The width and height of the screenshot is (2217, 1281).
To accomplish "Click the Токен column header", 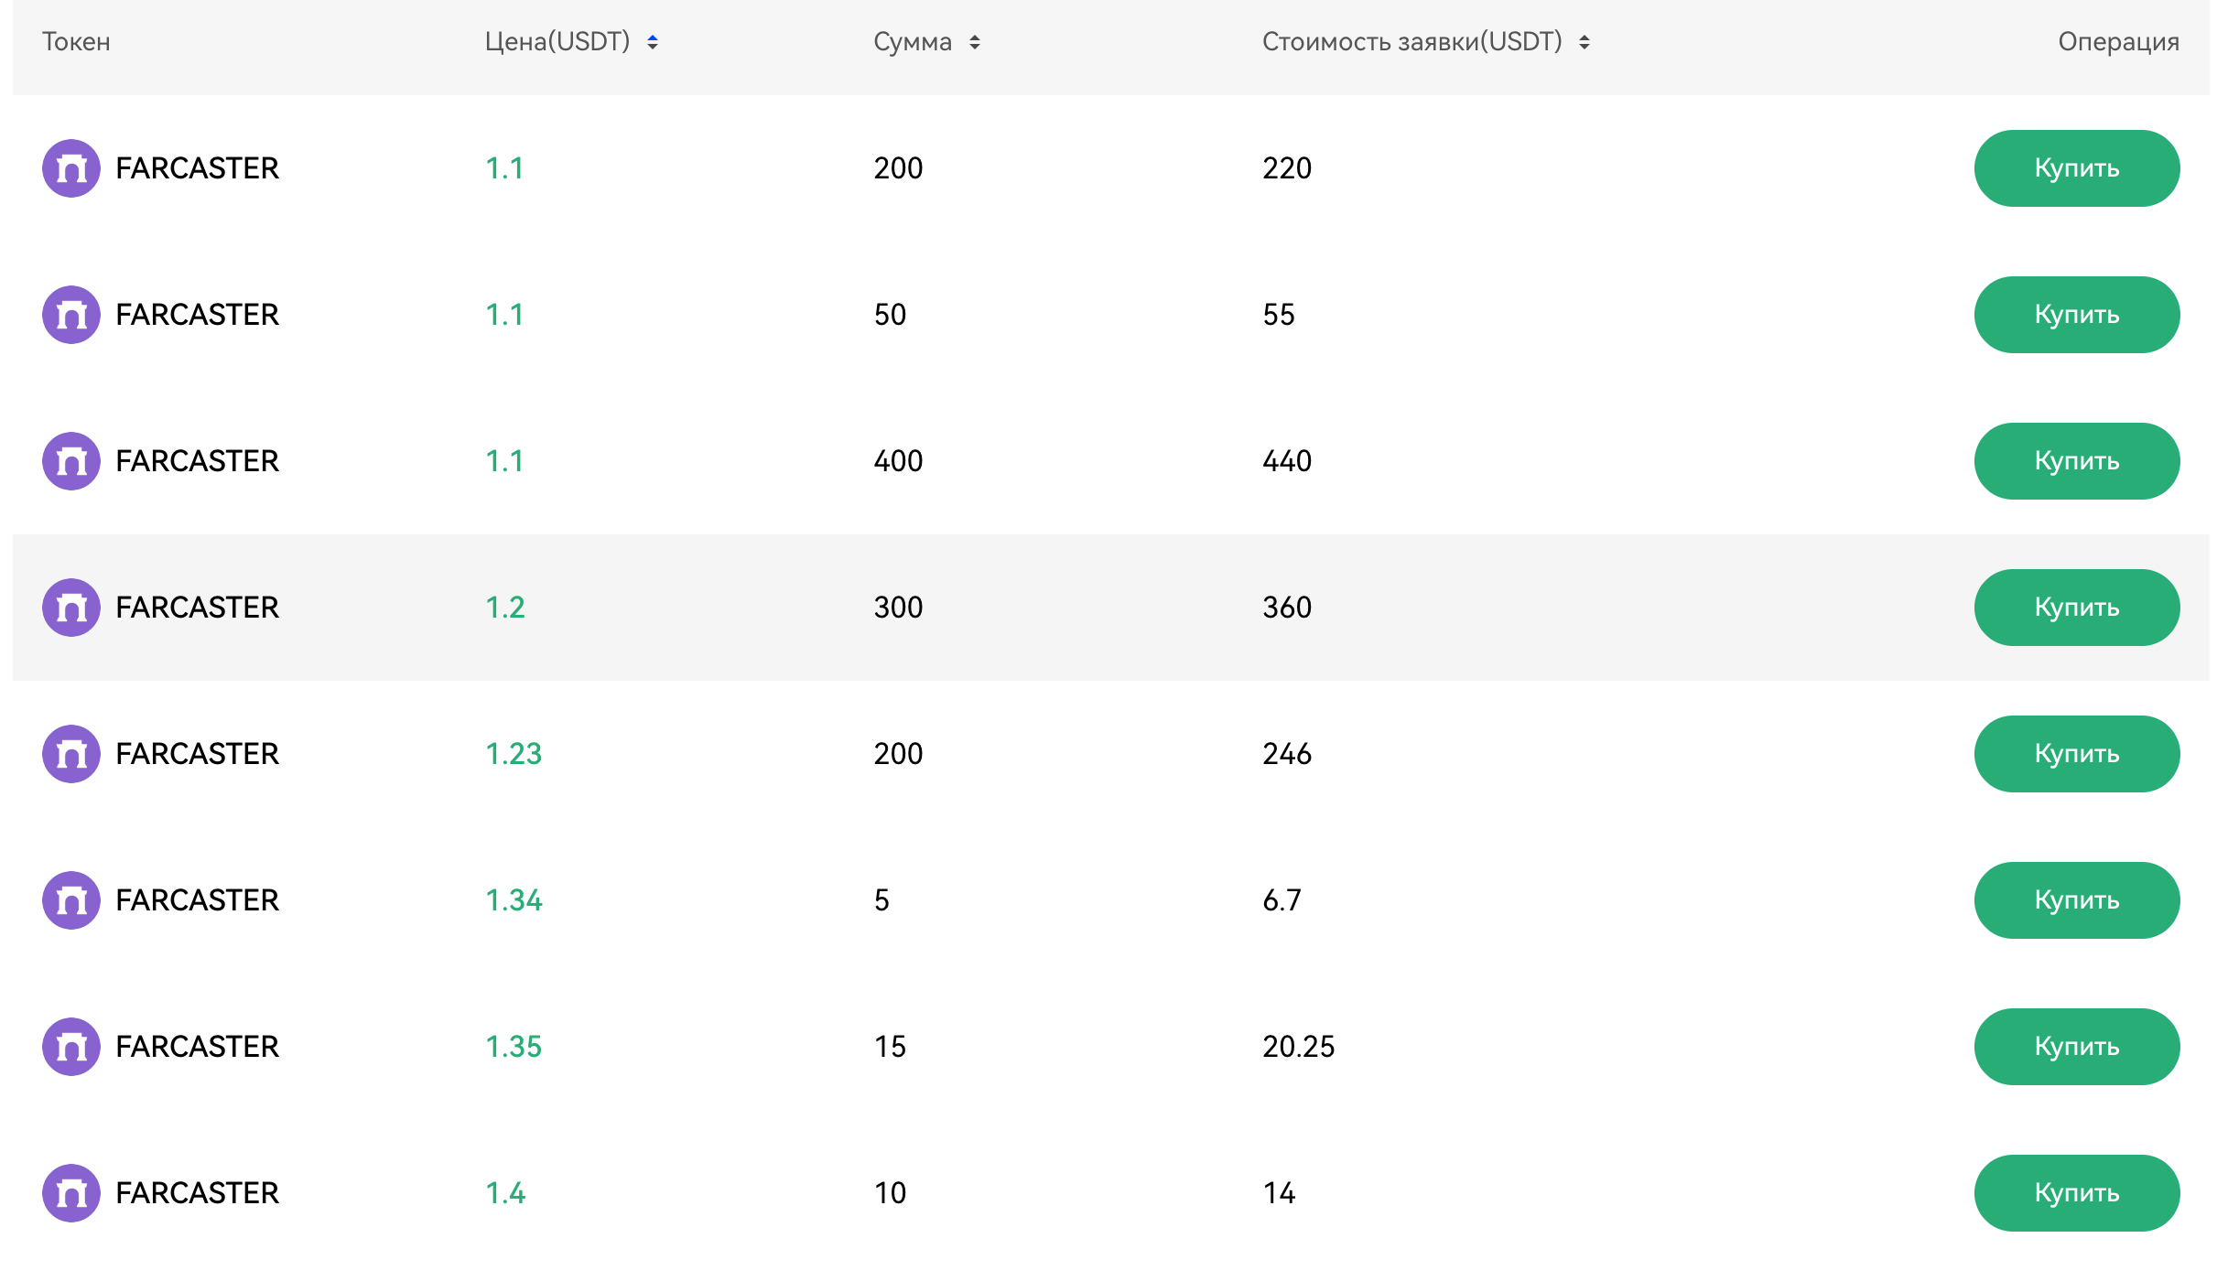I will (x=76, y=42).
